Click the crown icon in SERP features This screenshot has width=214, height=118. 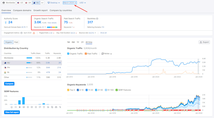click(x=12, y=107)
